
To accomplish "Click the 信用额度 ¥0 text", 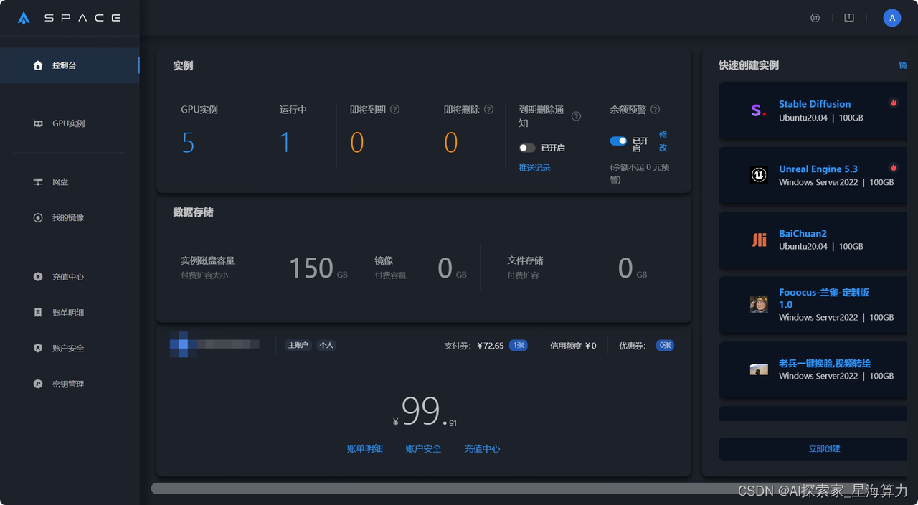I will point(573,346).
